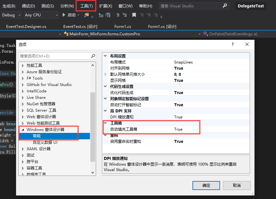Open the 帮助(H) menu
This screenshot has width=276, height=199.
tap(146, 6)
